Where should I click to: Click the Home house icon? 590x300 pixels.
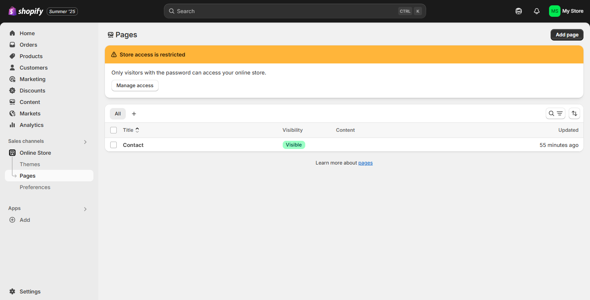[x=12, y=33]
